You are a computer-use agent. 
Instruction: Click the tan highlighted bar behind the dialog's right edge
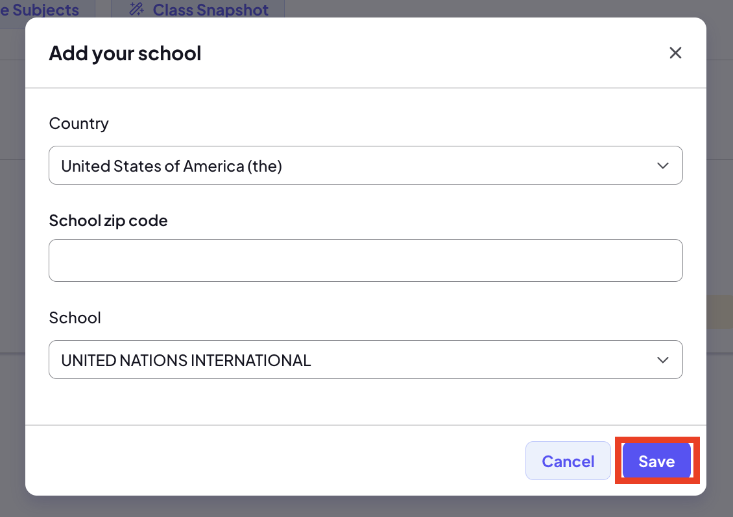pyautogui.click(x=719, y=312)
